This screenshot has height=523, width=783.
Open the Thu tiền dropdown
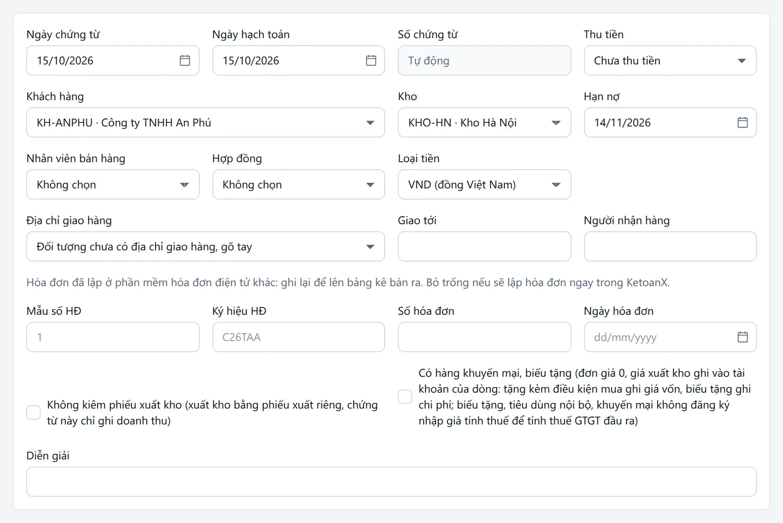point(670,61)
